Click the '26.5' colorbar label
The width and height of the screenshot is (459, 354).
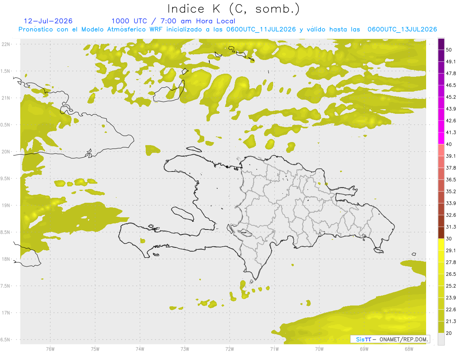coord(451,274)
